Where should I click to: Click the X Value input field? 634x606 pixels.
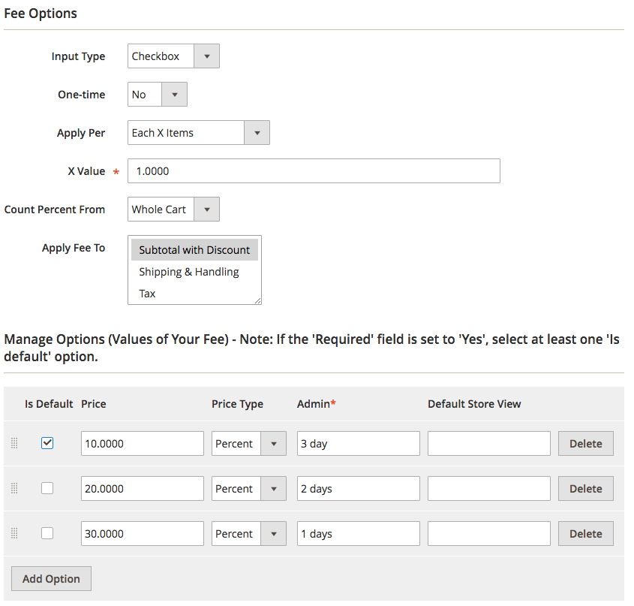click(x=314, y=170)
